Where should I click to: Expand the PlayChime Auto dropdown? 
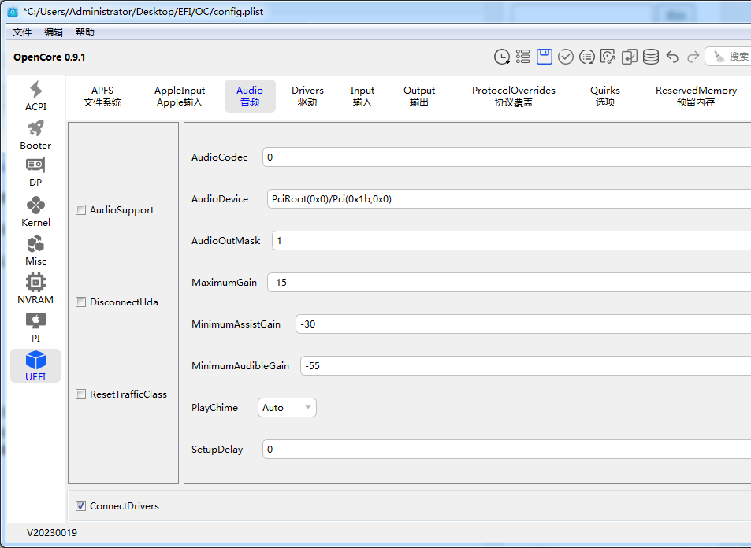287,408
